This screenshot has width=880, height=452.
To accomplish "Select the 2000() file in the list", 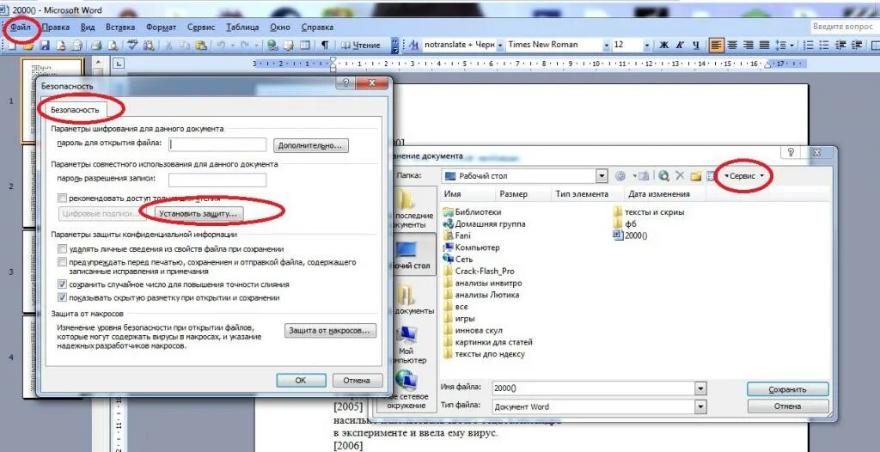I will click(x=630, y=235).
